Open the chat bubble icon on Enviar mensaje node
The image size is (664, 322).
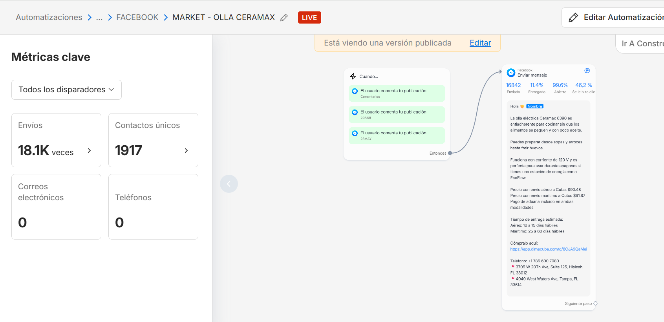[587, 71]
